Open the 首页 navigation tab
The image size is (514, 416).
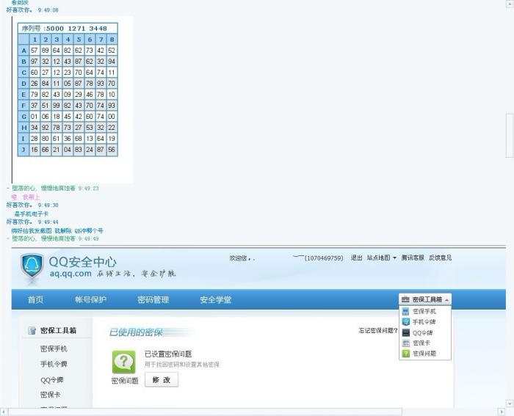(x=35, y=299)
